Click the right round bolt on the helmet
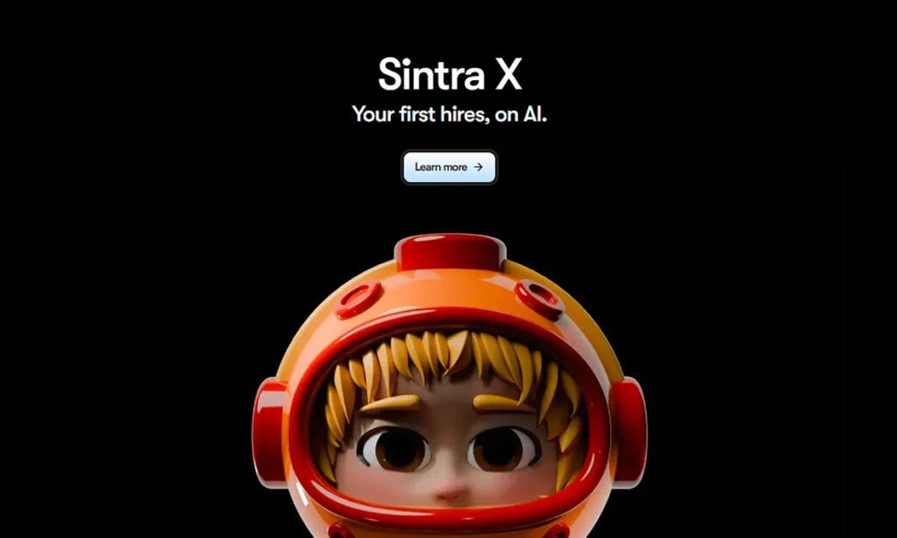This screenshot has width=897, height=538. 540,299
